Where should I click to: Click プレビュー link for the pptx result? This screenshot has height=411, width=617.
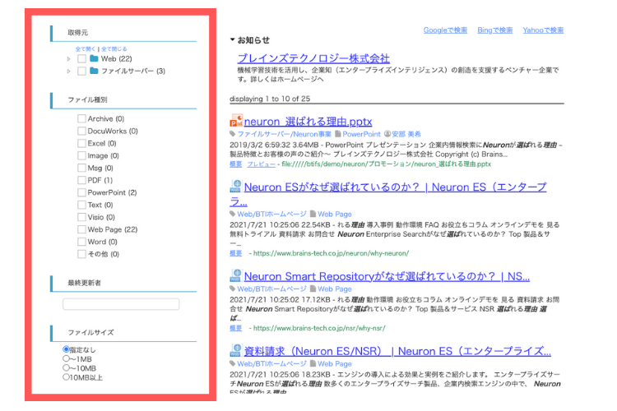point(262,164)
